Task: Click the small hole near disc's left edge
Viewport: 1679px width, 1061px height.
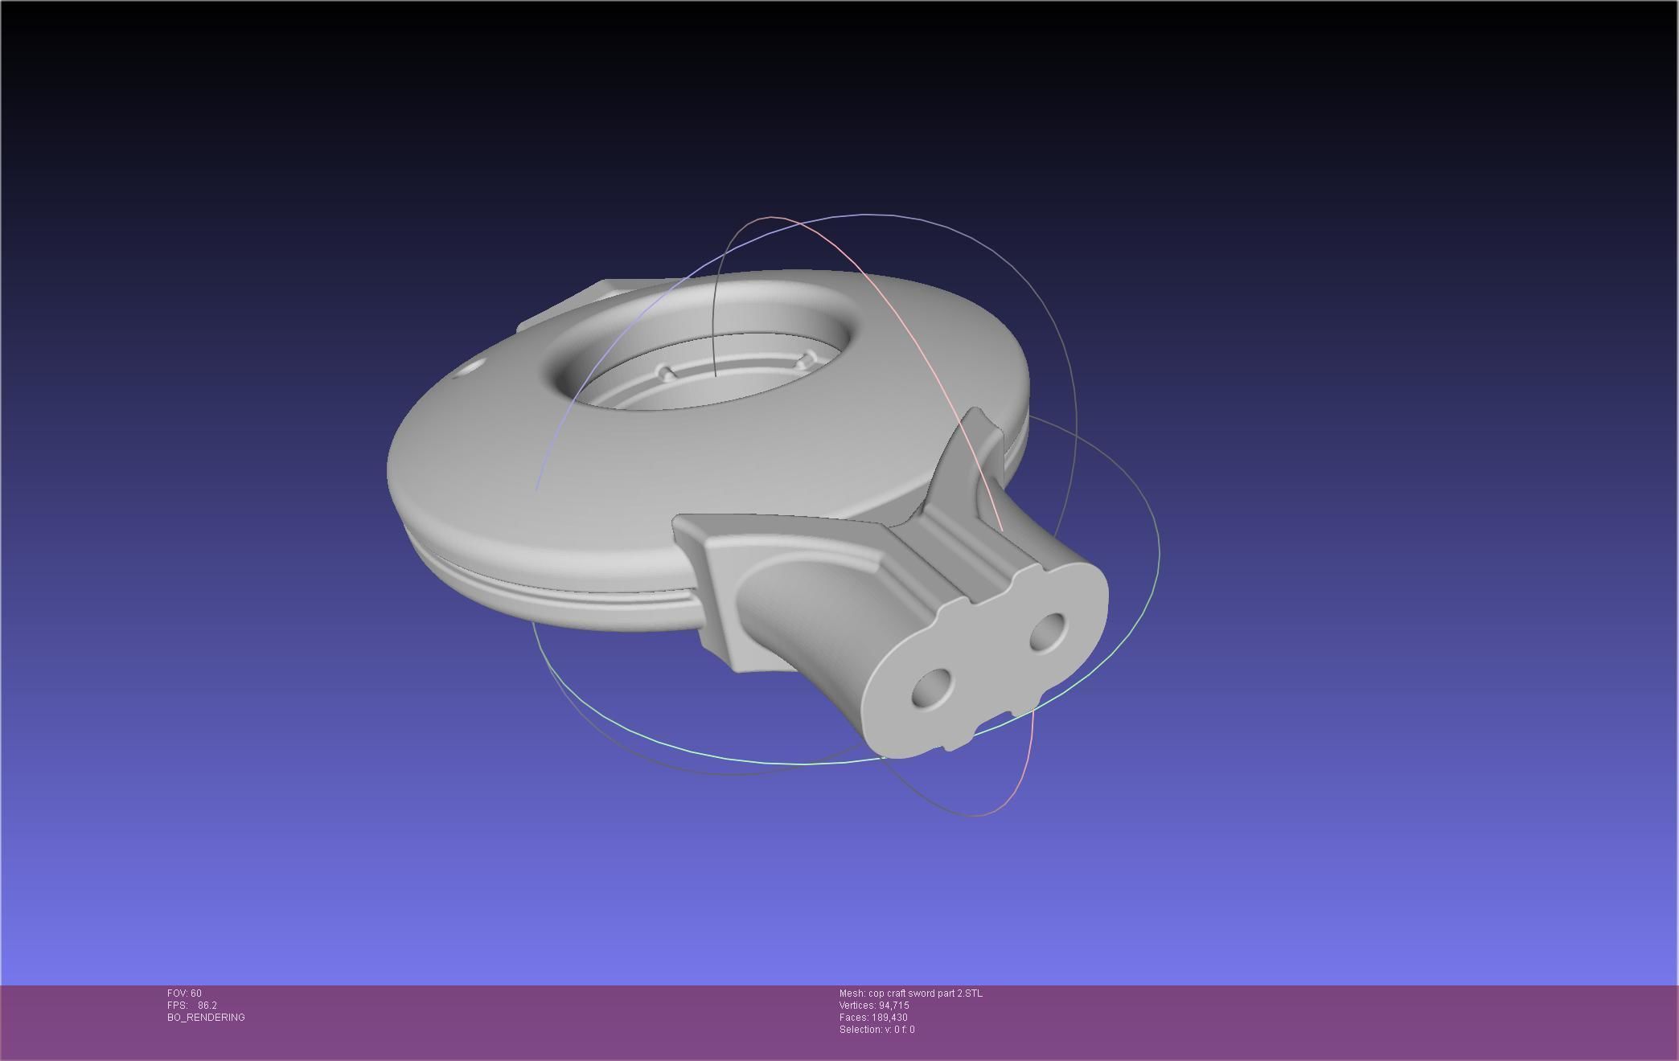Action: click(470, 369)
